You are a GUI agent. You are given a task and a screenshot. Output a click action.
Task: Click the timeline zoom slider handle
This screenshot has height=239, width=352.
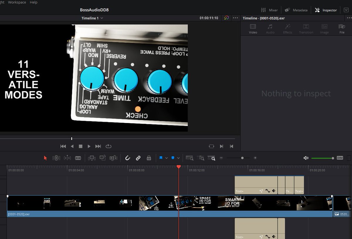click(242, 158)
